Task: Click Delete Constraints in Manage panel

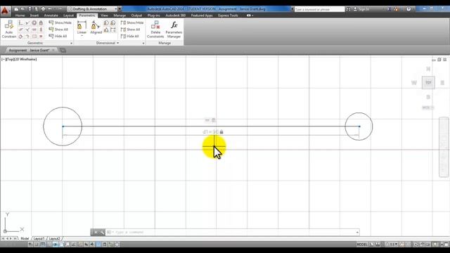Action: pyautogui.click(x=155, y=29)
